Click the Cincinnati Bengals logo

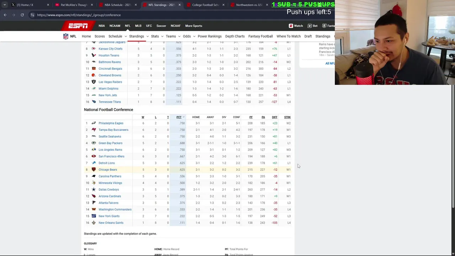pos(94,69)
